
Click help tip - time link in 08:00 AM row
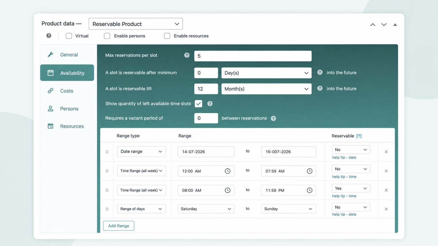pyautogui.click(x=344, y=196)
